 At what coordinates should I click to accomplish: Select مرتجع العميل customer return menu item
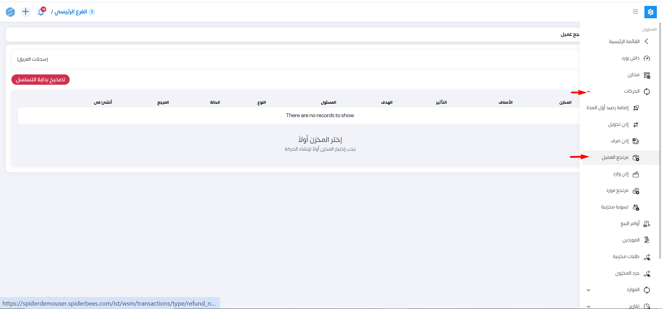click(615, 157)
